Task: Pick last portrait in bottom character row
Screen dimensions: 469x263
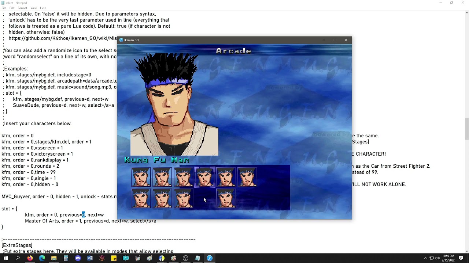Action: point(226,198)
